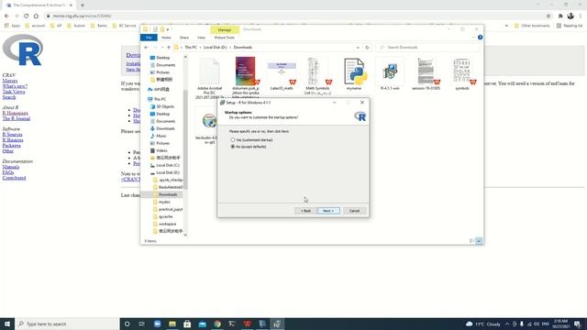Select the Adobe Acrobat Pro DC file

pyautogui.click(x=209, y=77)
